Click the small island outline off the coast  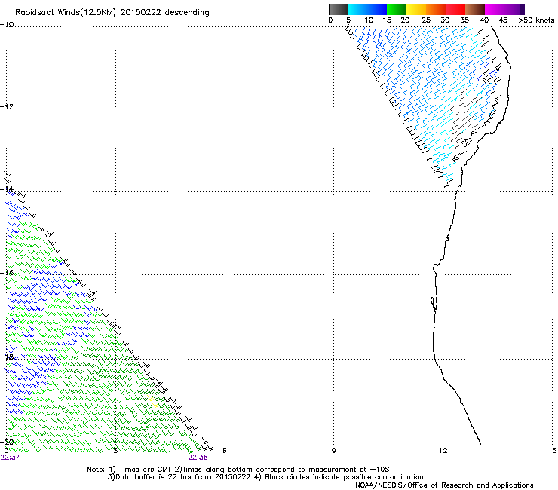pos(434,304)
